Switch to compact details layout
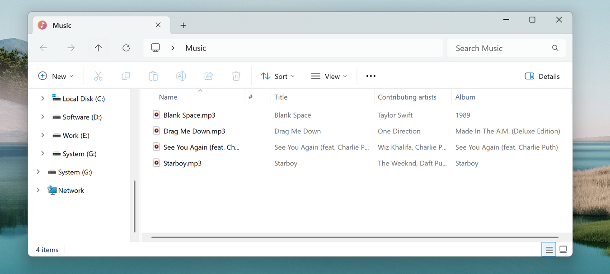This screenshot has height=274, width=610. point(549,249)
